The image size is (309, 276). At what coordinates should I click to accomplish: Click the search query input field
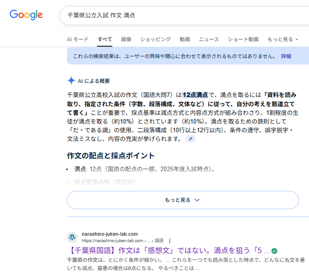point(183,15)
